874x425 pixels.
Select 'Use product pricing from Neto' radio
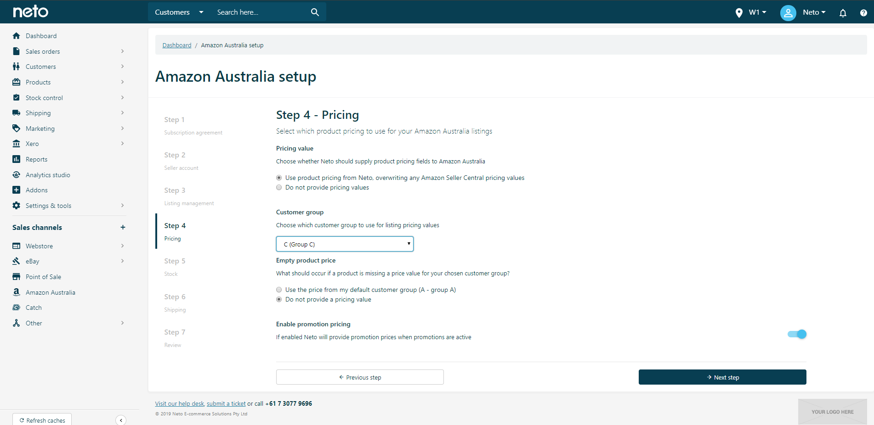(x=279, y=178)
